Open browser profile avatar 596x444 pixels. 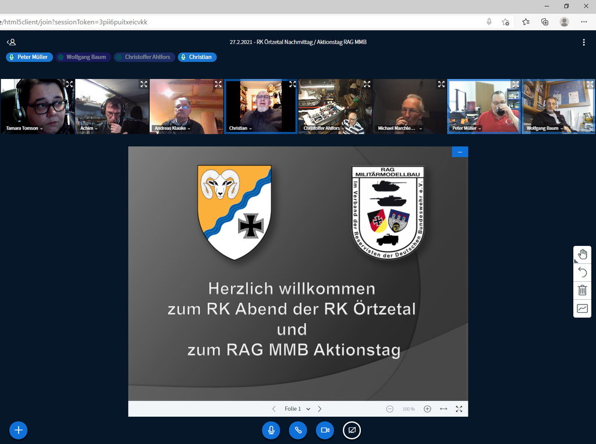point(565,22)
